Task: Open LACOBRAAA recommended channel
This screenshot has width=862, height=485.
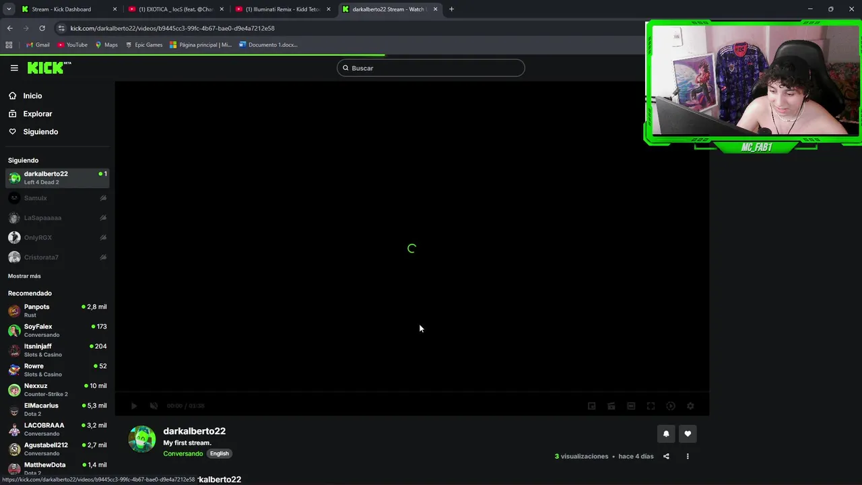Action: [x=57, y=429]
